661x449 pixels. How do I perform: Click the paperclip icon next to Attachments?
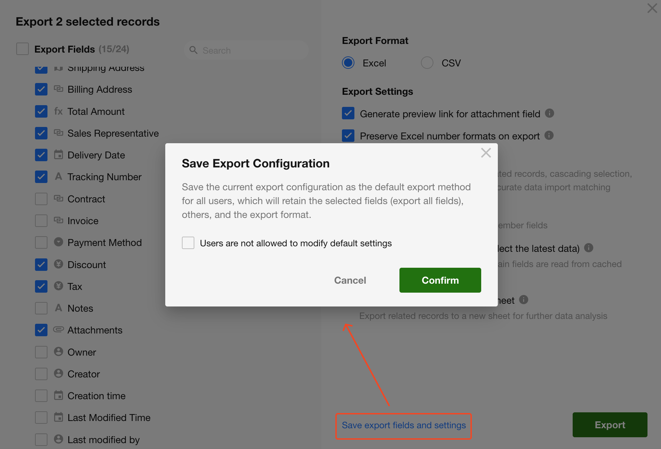[59, 330]
